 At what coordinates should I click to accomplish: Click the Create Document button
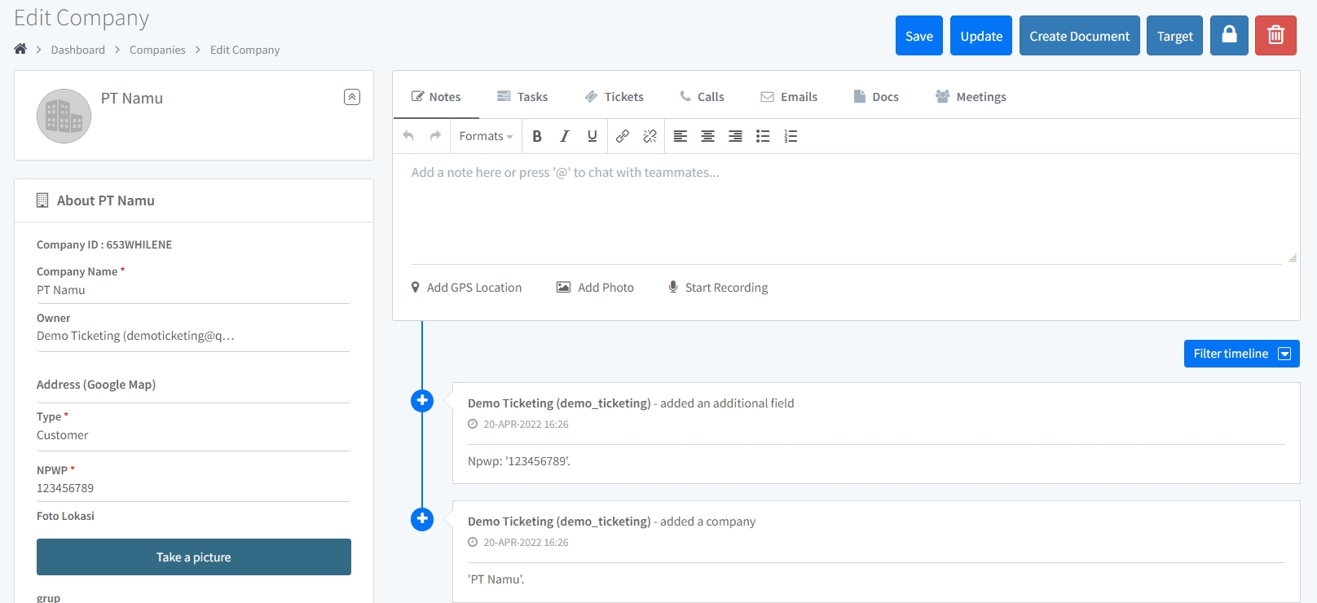pyautogui.click(x=1080, y=36)
